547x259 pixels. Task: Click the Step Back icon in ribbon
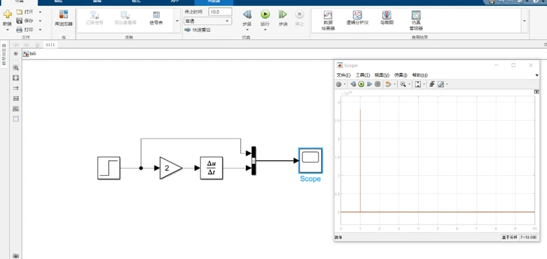[247, 14]
